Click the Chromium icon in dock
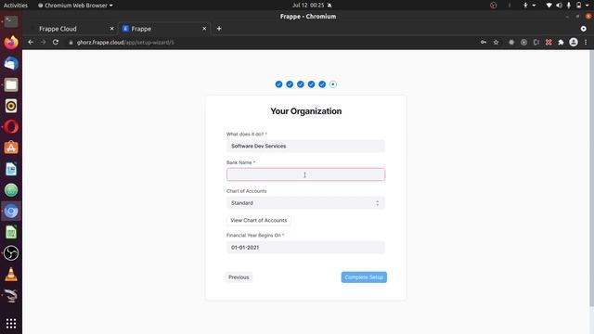 click(x=11, y=211)
